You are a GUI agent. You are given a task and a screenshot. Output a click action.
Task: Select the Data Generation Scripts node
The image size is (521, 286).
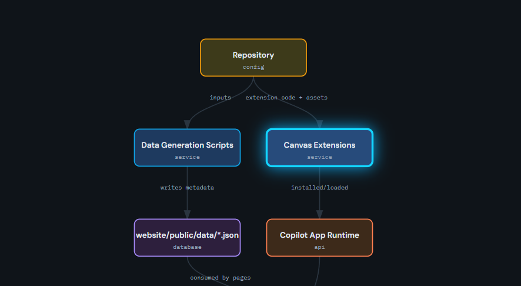[x=187, y=148]
